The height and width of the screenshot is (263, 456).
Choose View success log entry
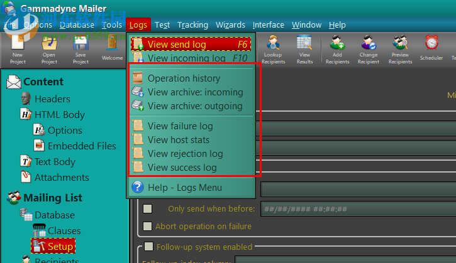point(191,168)
